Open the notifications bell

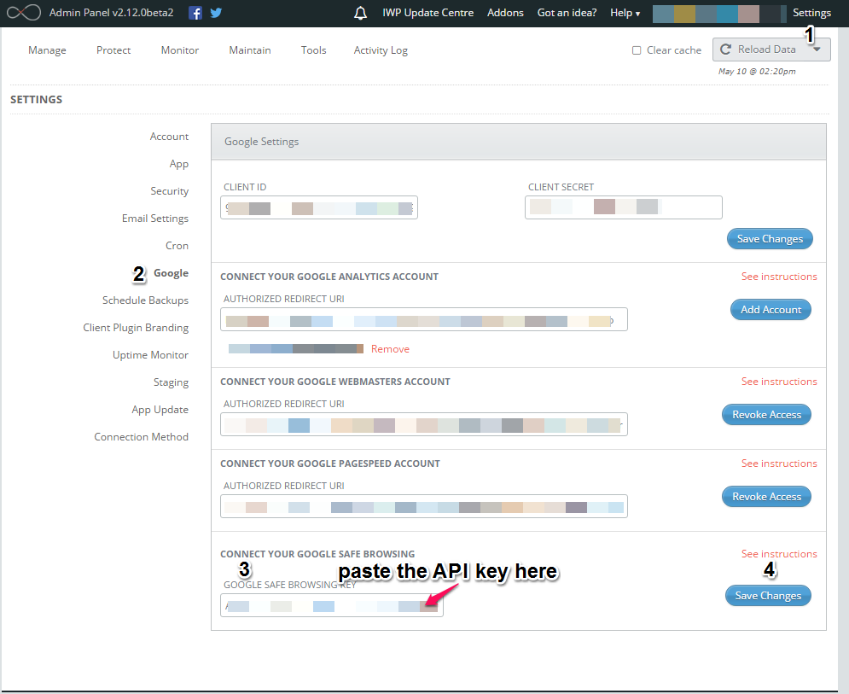361,13
